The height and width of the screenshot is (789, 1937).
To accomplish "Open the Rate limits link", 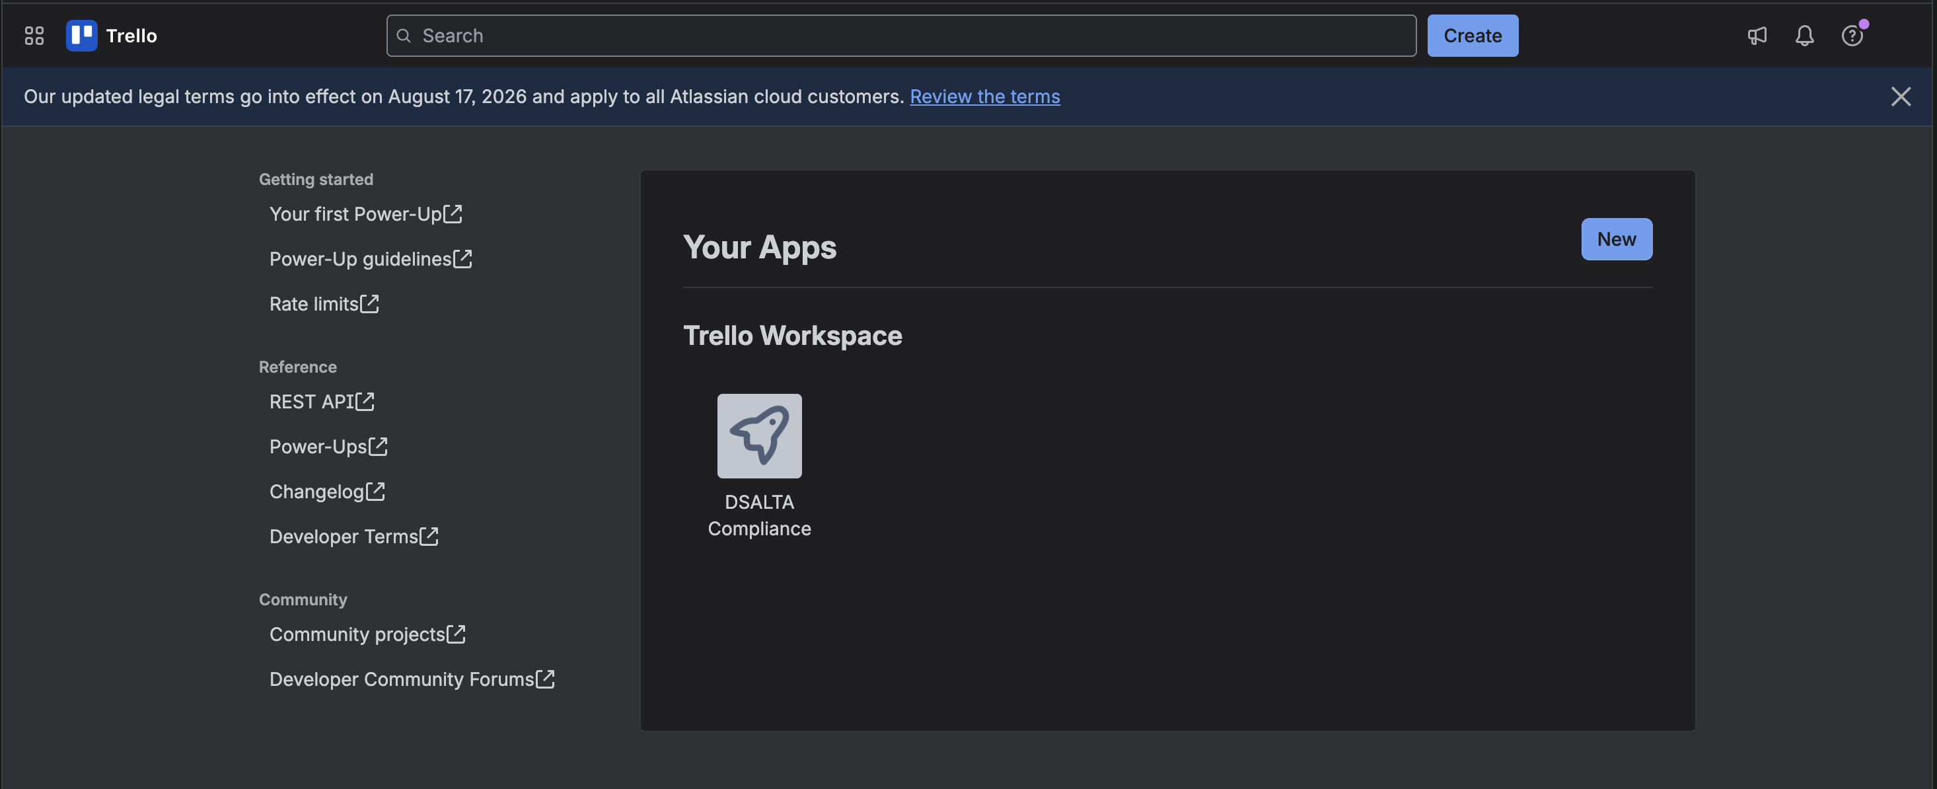I will click(323, 304).
